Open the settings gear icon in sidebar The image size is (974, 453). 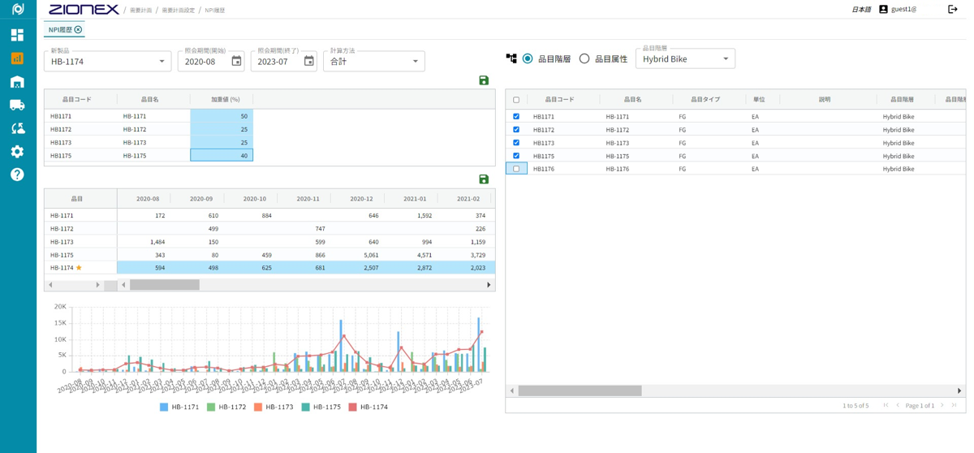tap(17, 152)
